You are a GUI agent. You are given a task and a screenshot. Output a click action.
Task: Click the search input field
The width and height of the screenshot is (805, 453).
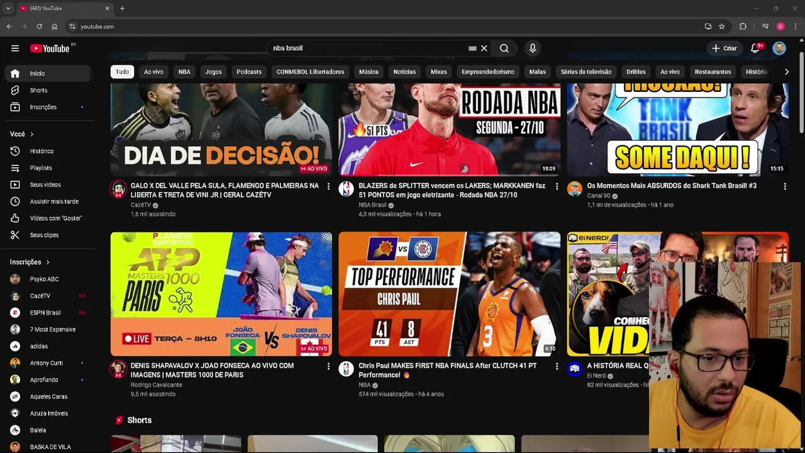pos(368,48)
